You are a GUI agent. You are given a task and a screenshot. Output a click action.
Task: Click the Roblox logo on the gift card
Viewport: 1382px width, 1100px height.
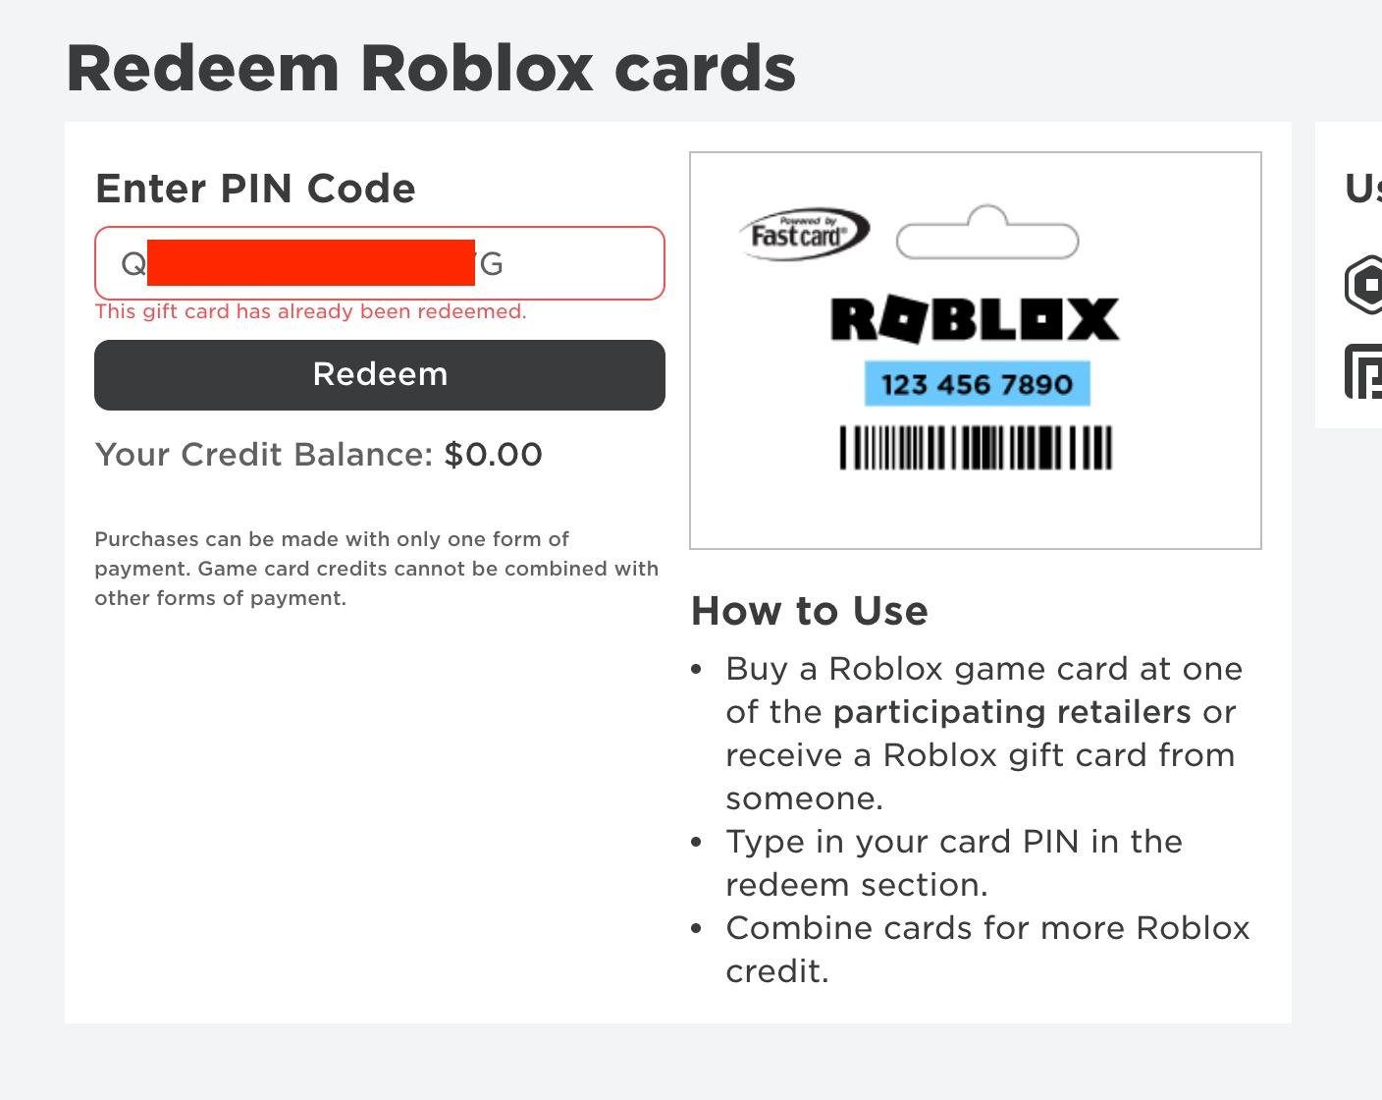[975, 317]
